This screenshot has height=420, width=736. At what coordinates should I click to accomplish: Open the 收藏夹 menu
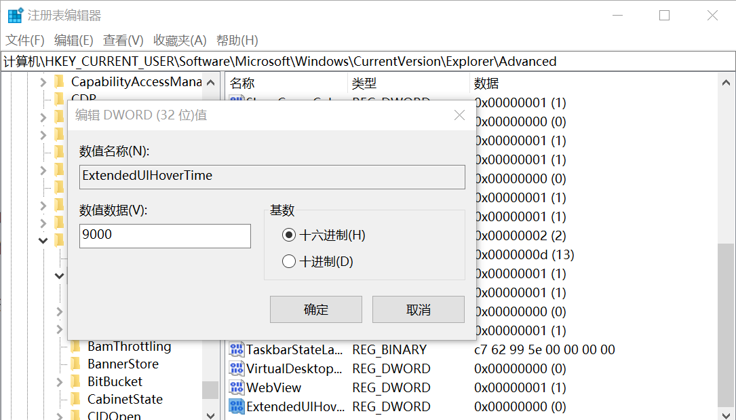(178, 40)
